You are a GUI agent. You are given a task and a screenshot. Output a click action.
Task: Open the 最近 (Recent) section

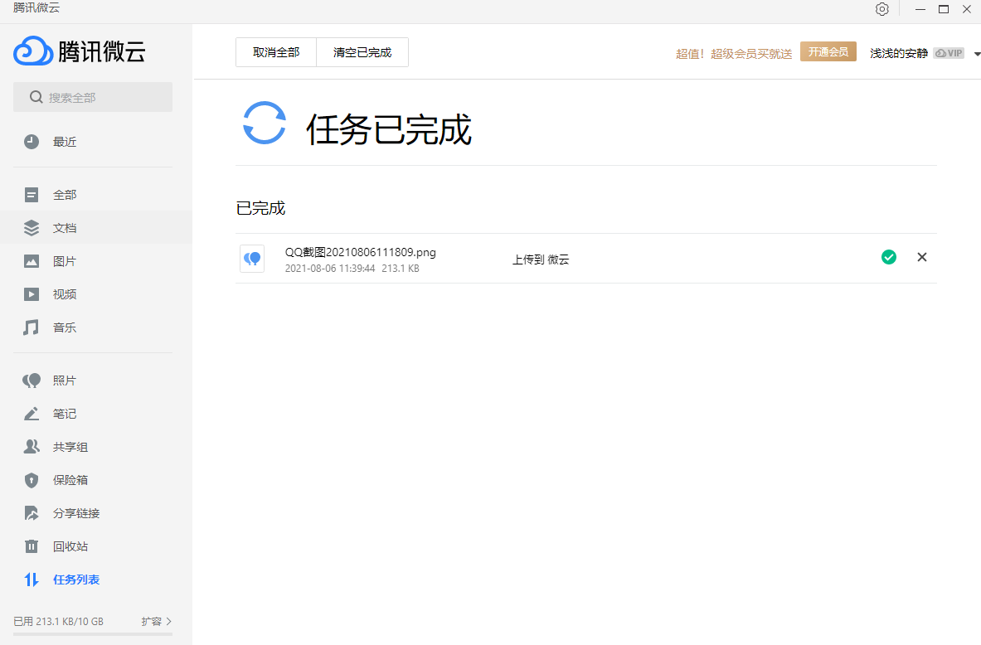point(66,141)
